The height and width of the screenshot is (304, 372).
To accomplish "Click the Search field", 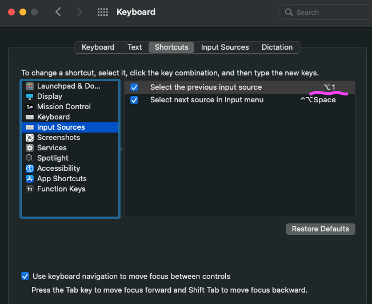I will point(323,12).
